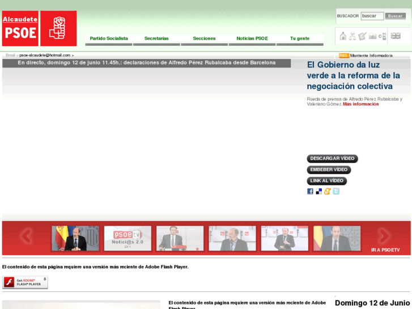Viewport: 412px width, 309px height.
Task: Click the LINK AL VÍDEO button
Action: 327,181
